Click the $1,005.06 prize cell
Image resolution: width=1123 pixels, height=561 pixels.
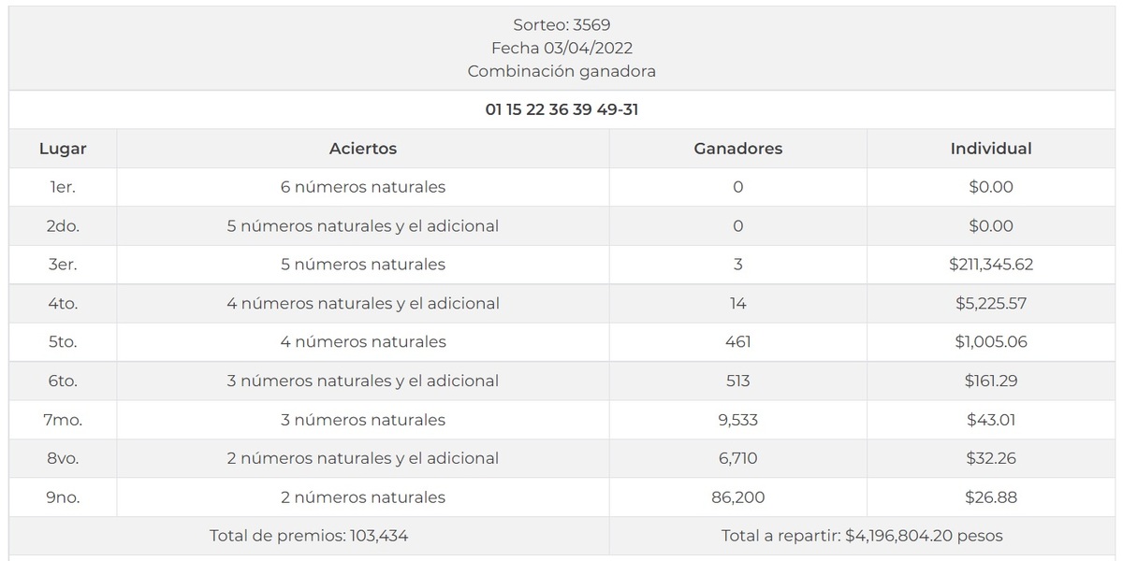[x=991, y=342]
